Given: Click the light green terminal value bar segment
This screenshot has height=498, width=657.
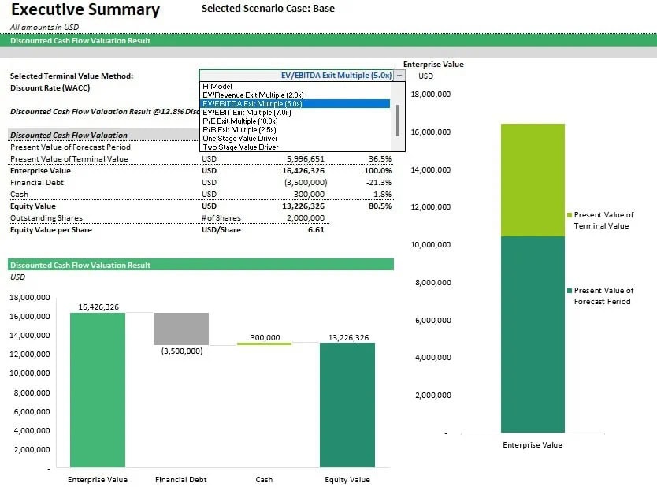Looking at the screenshot, I should click(533, 180).
